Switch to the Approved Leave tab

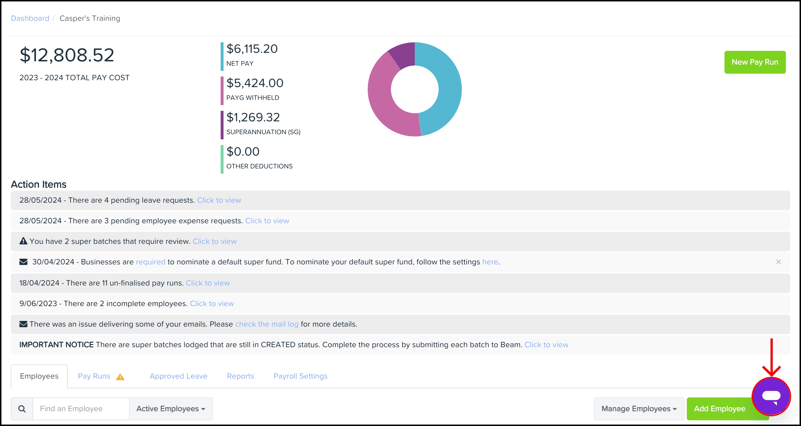pyautogui.click(x=178, y=376)
